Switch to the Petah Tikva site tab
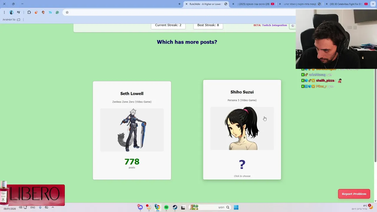This screenshot has height=212, width=377. [x=300, y=4]
